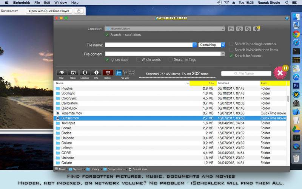Open the iScherlokk application menu
Viewport: 302px width, 189px height.
22,3
